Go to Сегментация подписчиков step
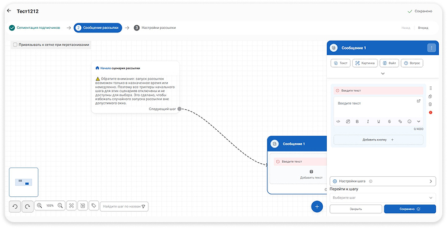 pyautogui.click(x=35, y=28)
